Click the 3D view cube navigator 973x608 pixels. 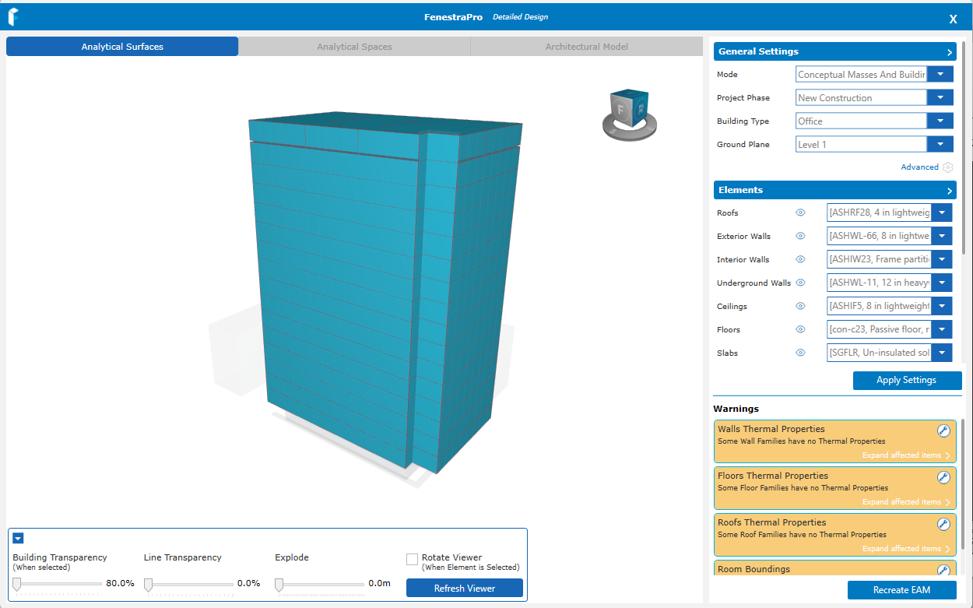[629, 114]
